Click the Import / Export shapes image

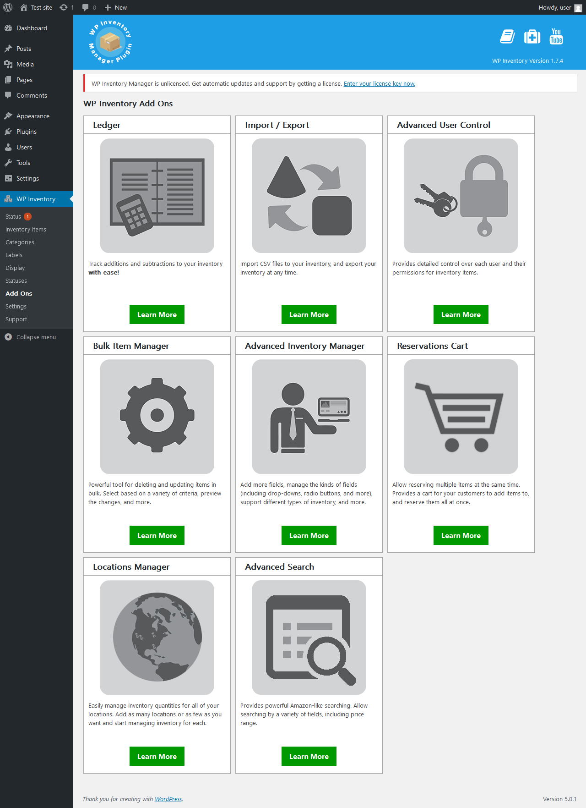tap(309, 196)
